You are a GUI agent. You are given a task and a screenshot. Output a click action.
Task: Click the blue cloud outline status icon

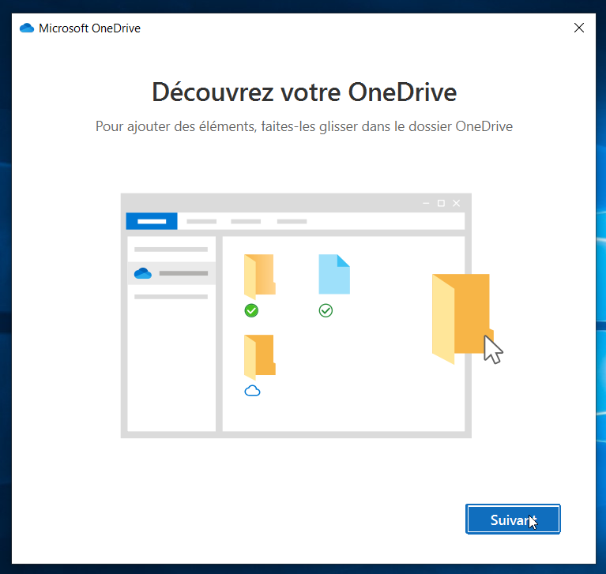252,391
